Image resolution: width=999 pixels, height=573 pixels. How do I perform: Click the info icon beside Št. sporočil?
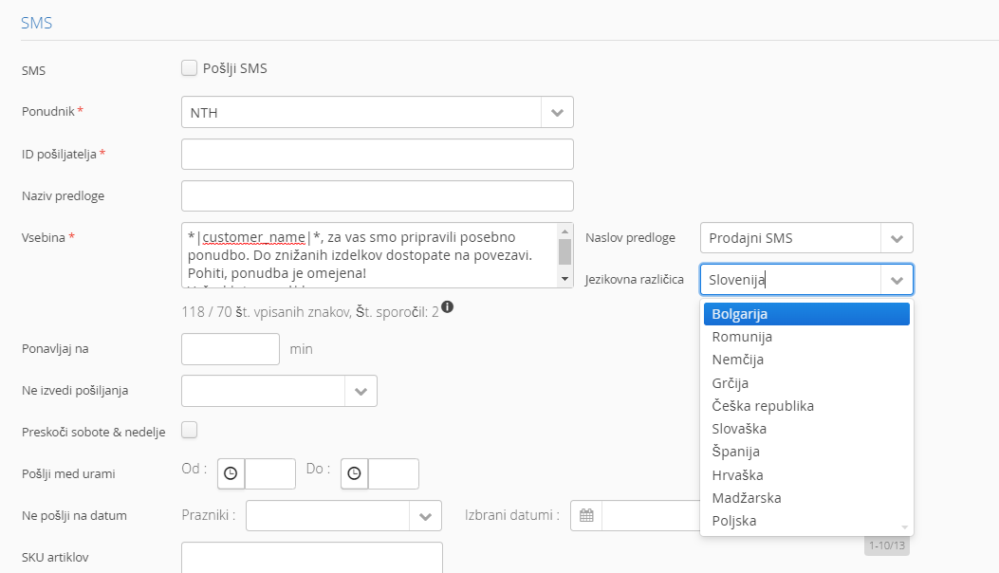point(448,307)
